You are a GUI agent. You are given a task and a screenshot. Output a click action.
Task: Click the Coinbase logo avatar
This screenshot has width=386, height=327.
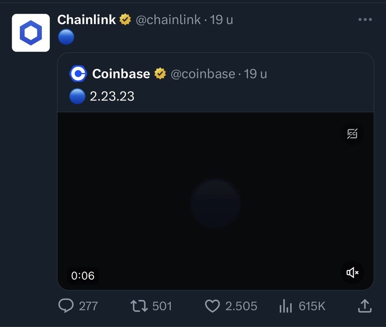pyautogui.click(x=78, y=74)
